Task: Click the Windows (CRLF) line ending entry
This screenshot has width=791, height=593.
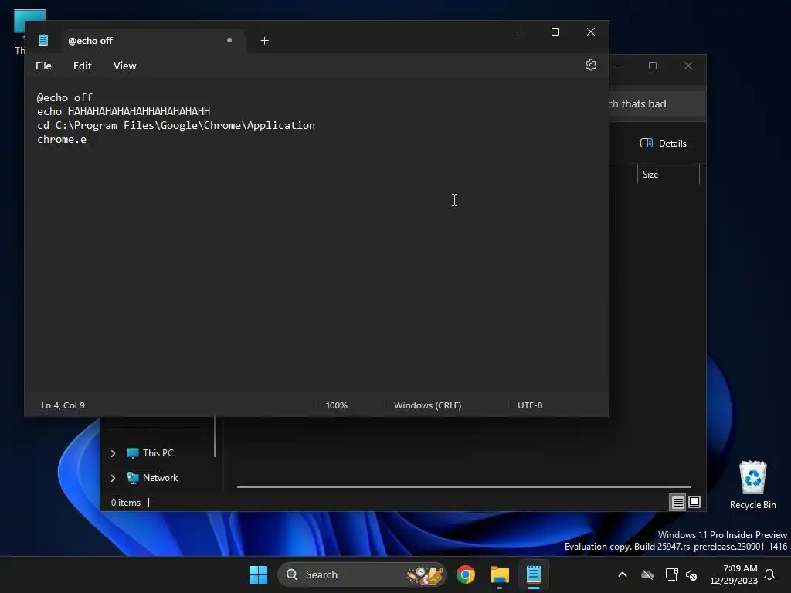Action: click(x=428, y=405)
